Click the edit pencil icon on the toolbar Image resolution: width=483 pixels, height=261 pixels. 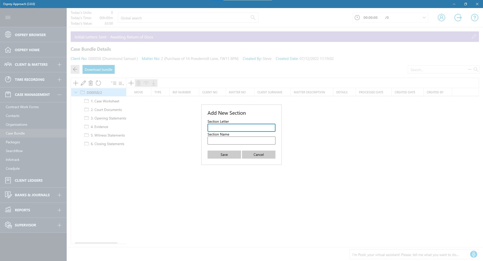click(x=83, y=83)
